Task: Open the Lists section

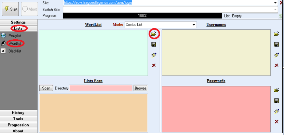Action: (18, 28)
